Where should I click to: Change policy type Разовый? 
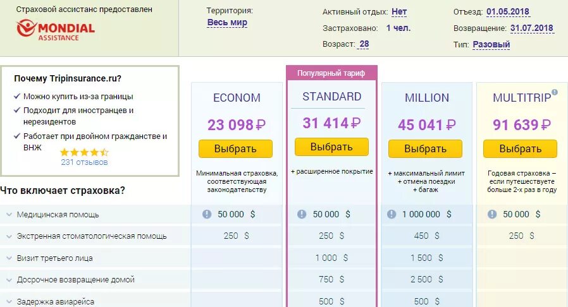point(491,44)
